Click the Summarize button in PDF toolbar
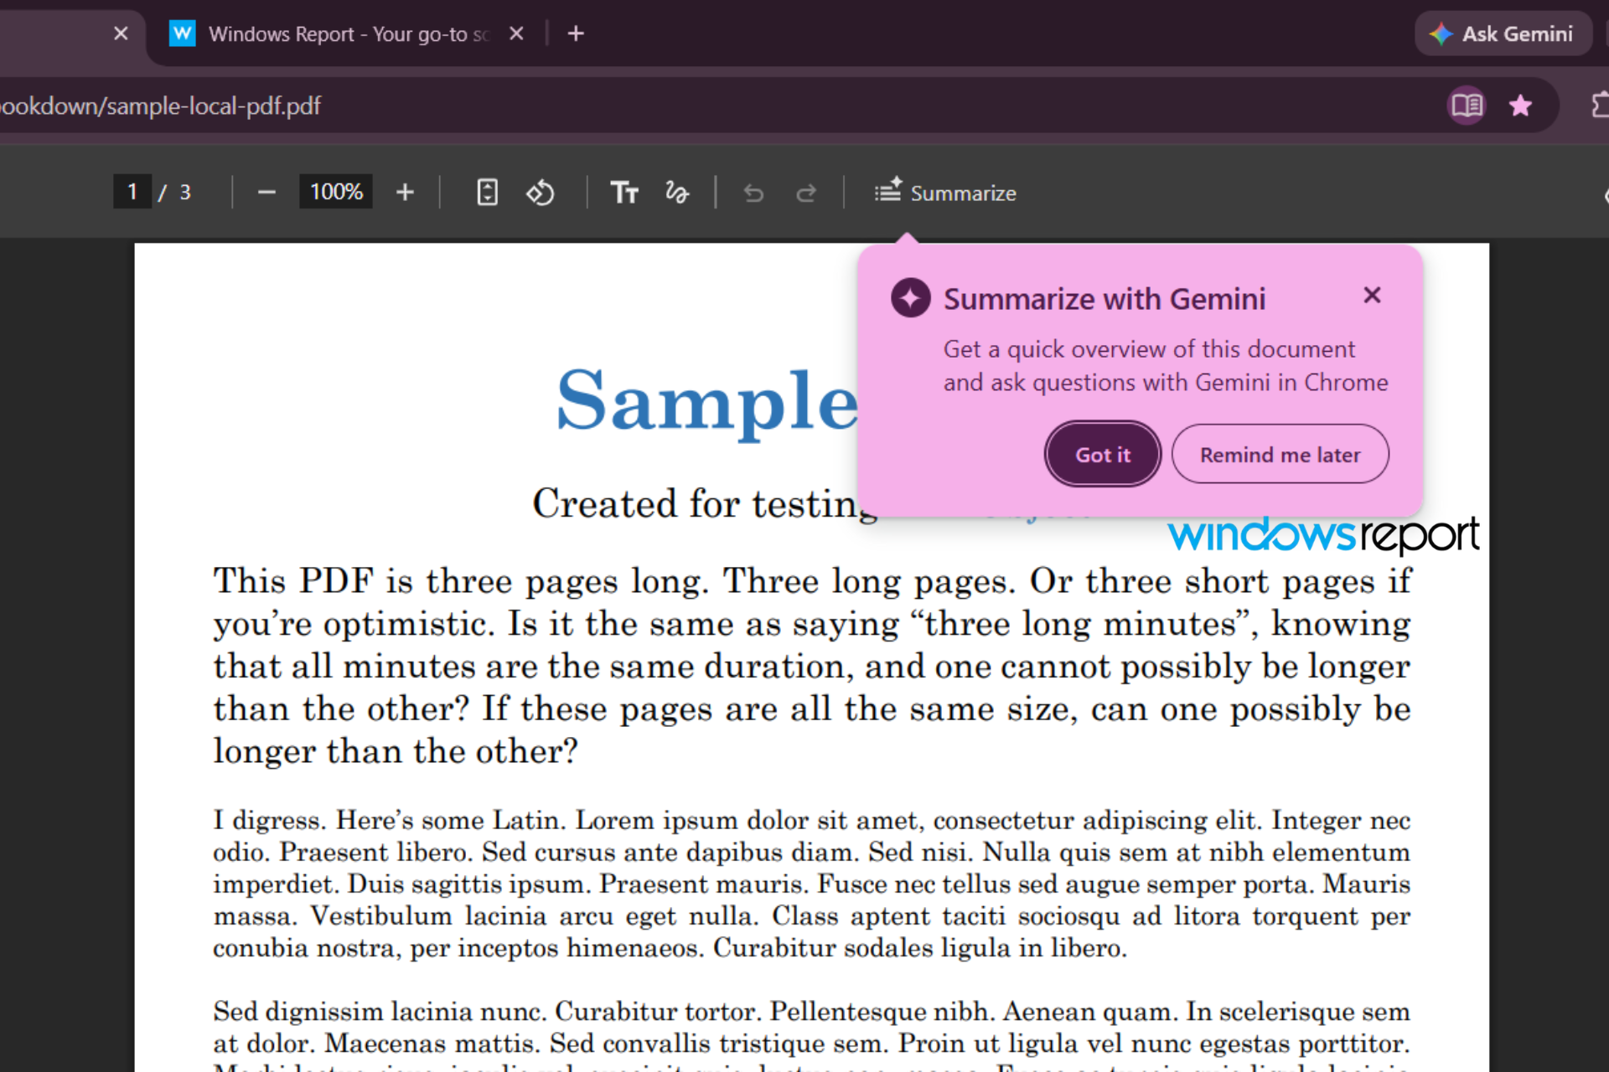 point(945,193)
